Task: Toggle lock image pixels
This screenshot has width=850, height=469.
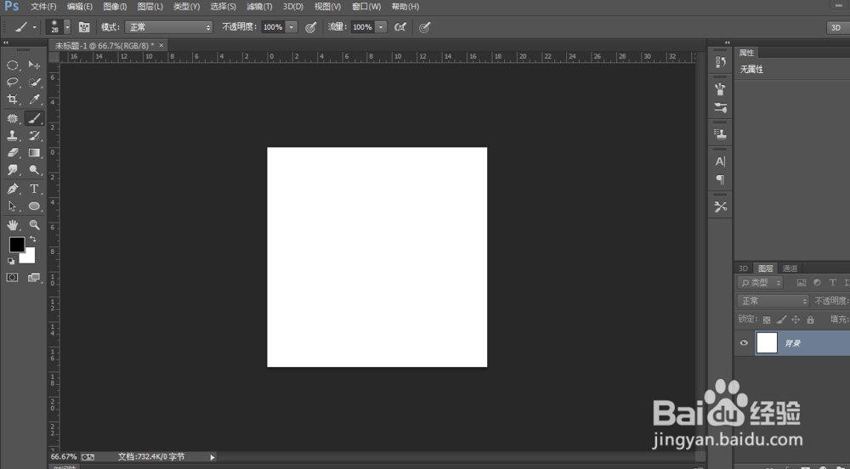Action: 781,319
